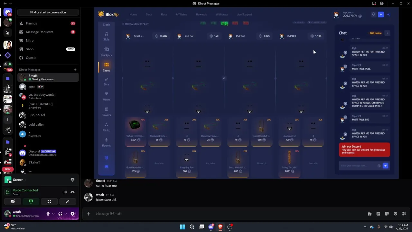Open Task View on taskbar
Image resolution: width=412 pixels, height=232 pixels.
coord(201,227)
